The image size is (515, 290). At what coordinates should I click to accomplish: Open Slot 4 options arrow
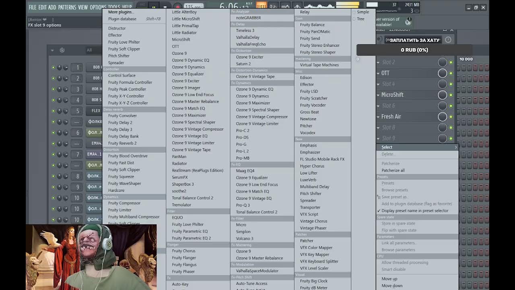coord(378,84)
